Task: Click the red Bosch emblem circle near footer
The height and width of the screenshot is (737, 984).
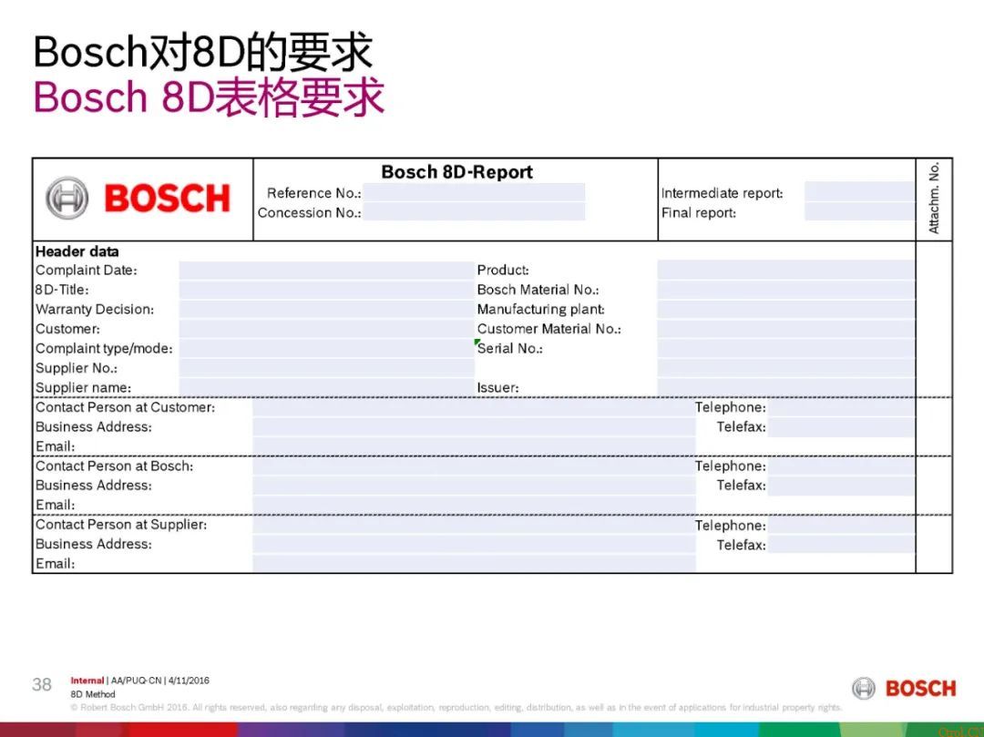Action: [x=862, y=690]
